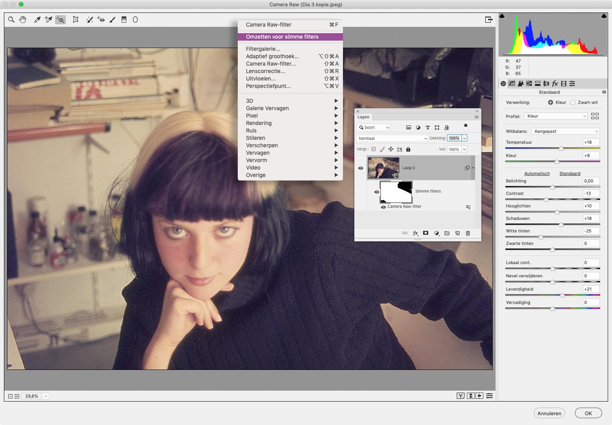The image size is (612, 425).
Task: Select the Kleur processing radio button
Action: (551, 102)
